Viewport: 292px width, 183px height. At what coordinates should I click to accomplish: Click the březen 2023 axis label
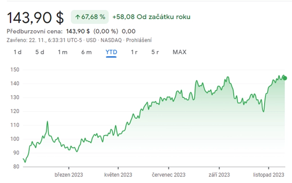pos(69,175)
